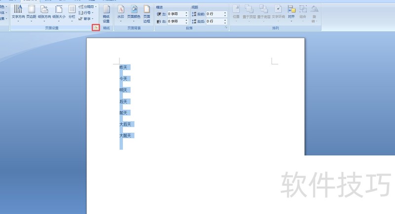The height and width of the screenshot is (214, 395).
Task: Launch the 段落 paragraph dialog
Action: click(226, 28)
